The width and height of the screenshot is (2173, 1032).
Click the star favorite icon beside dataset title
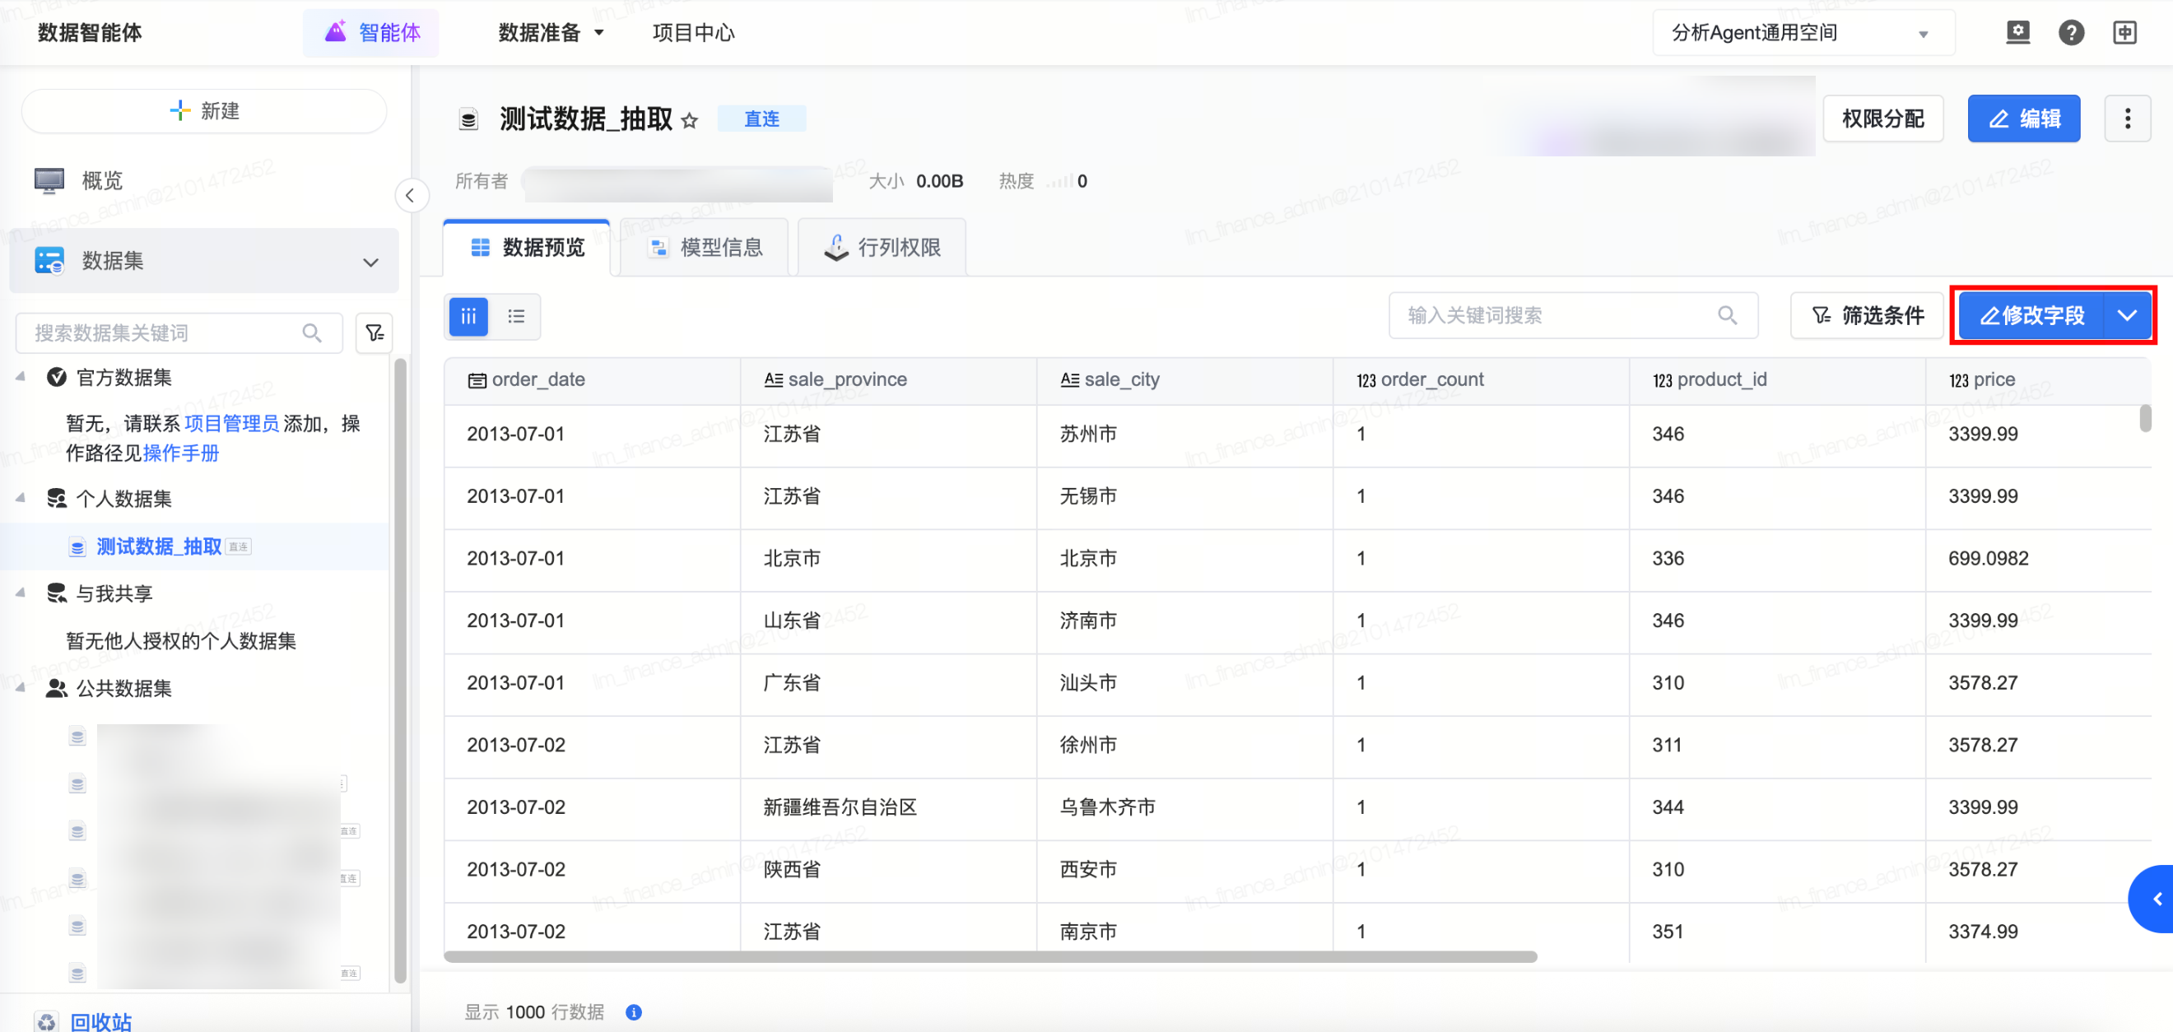[x=689, y=121]
